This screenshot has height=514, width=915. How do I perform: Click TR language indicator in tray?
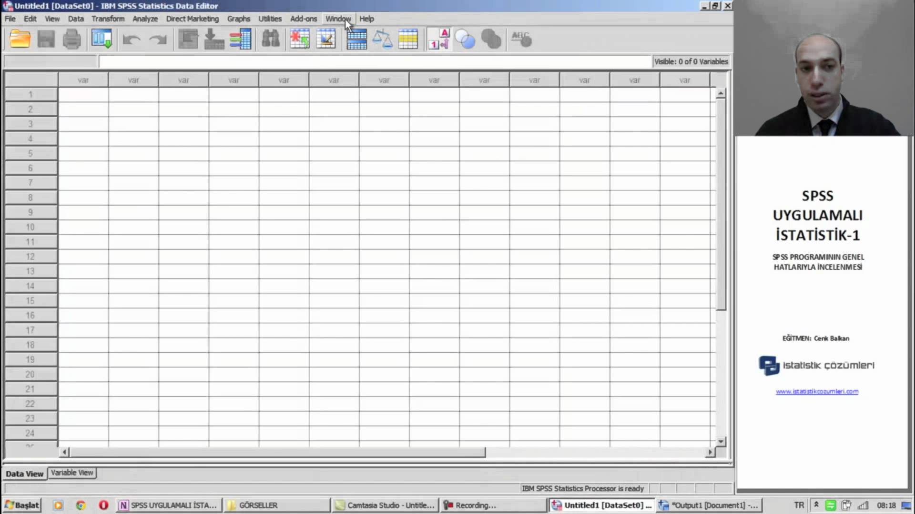[799, 505]
